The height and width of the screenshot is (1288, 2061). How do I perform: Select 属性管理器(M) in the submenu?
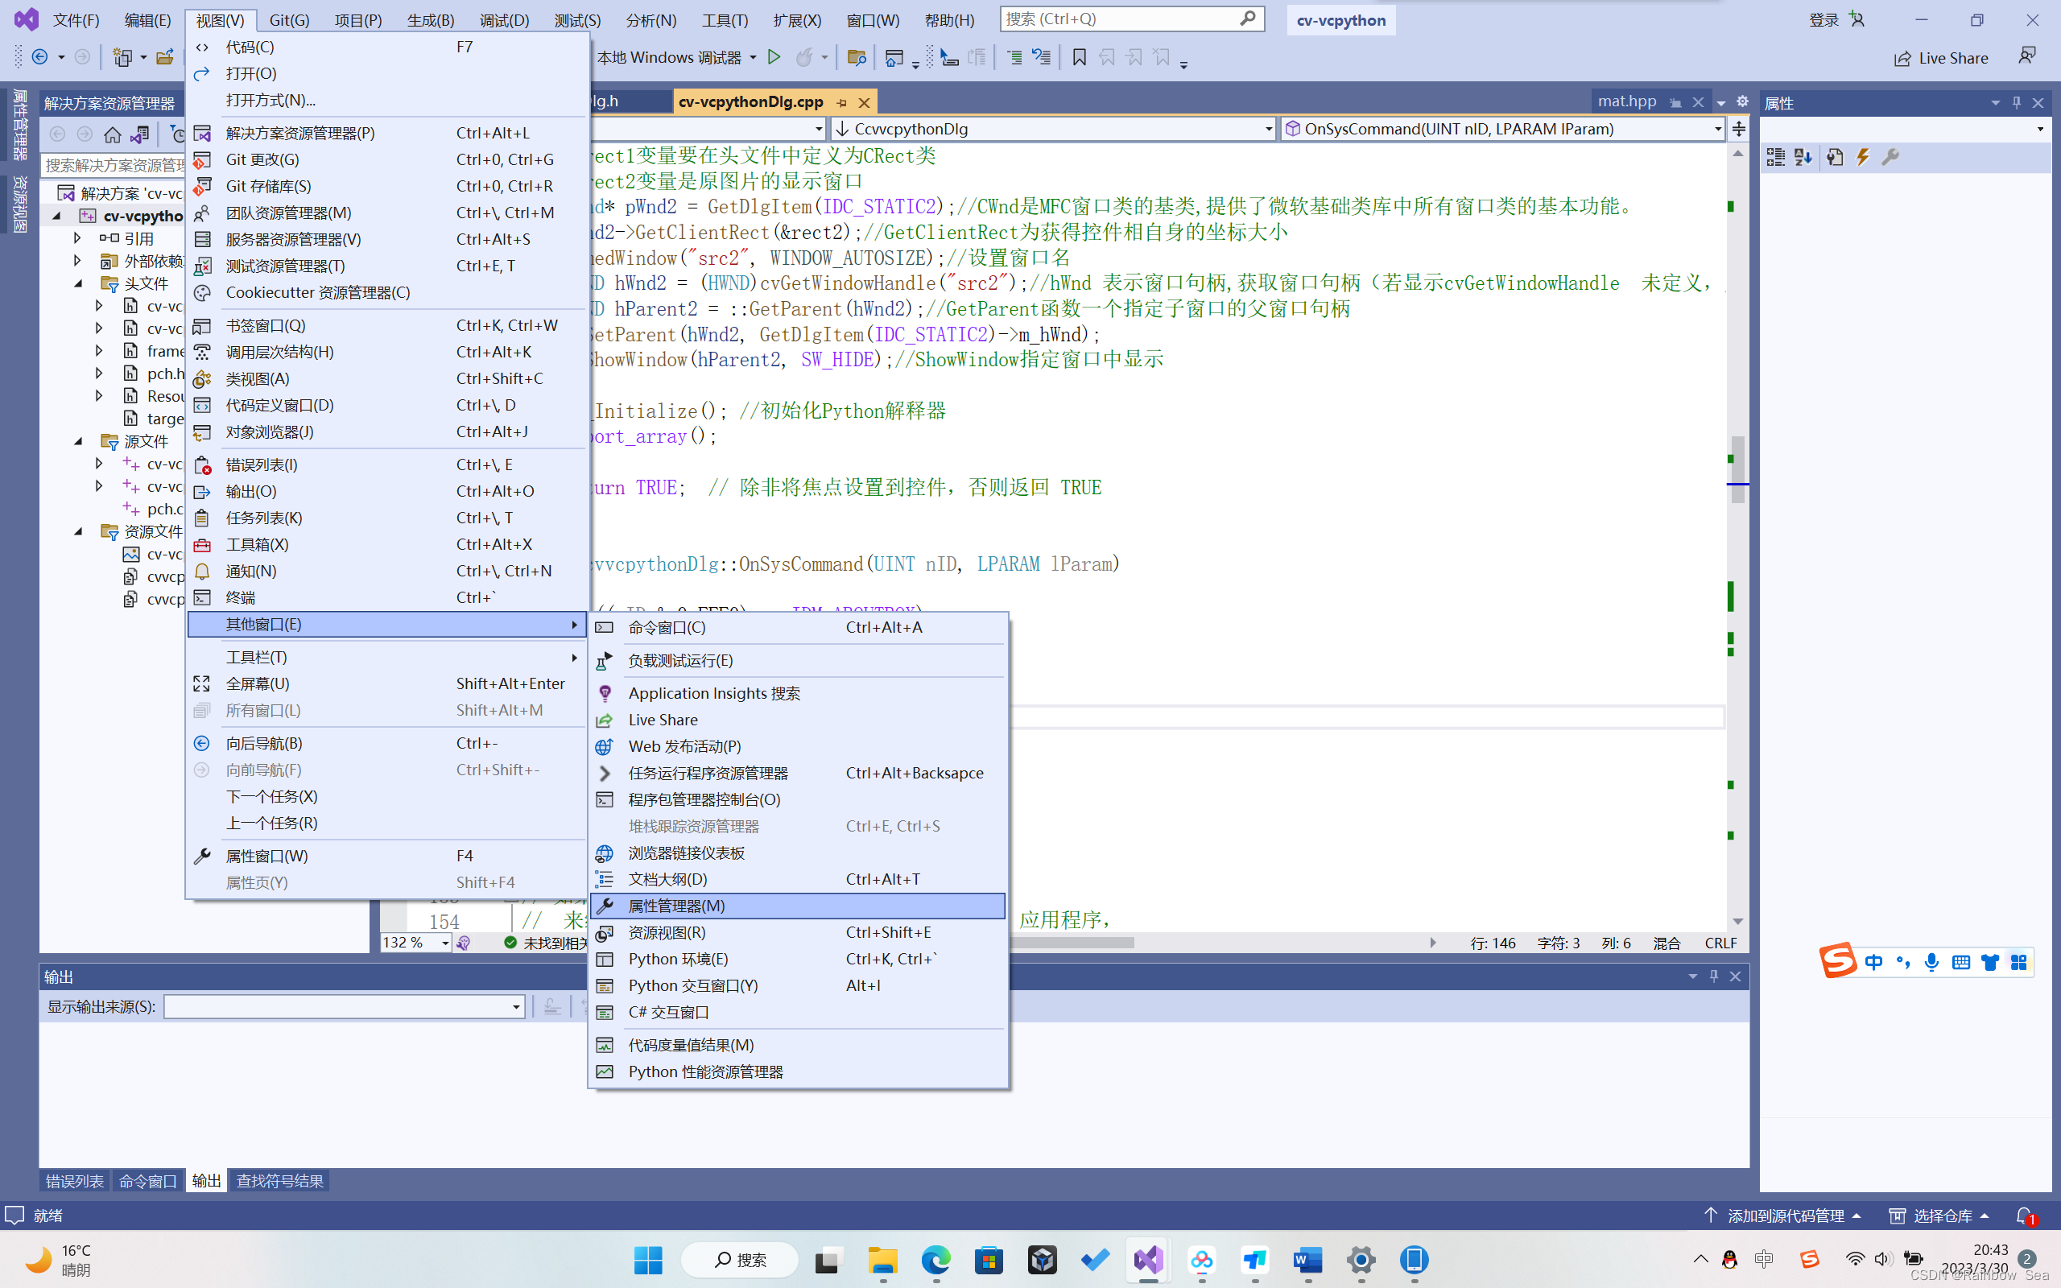tap(676, 906)
